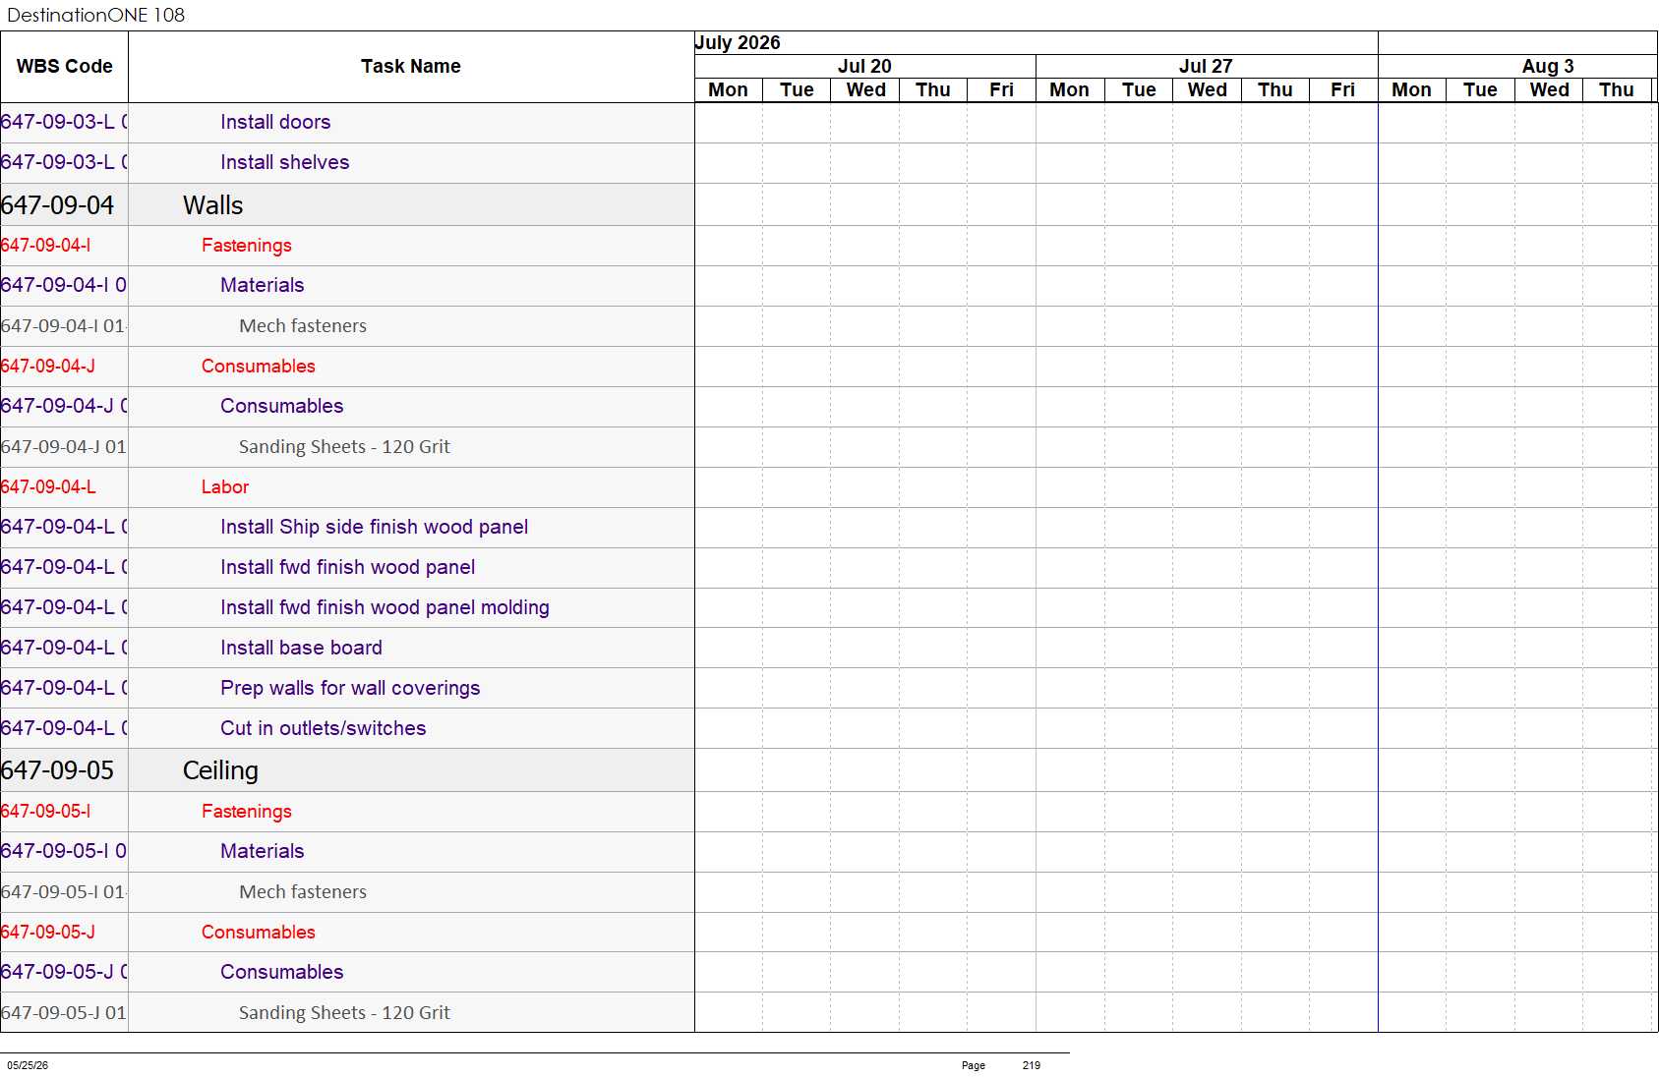1659x1078 pixels.
Task: Select WBS code 647-09-05-J in red
Action: (x=47, y=932)
